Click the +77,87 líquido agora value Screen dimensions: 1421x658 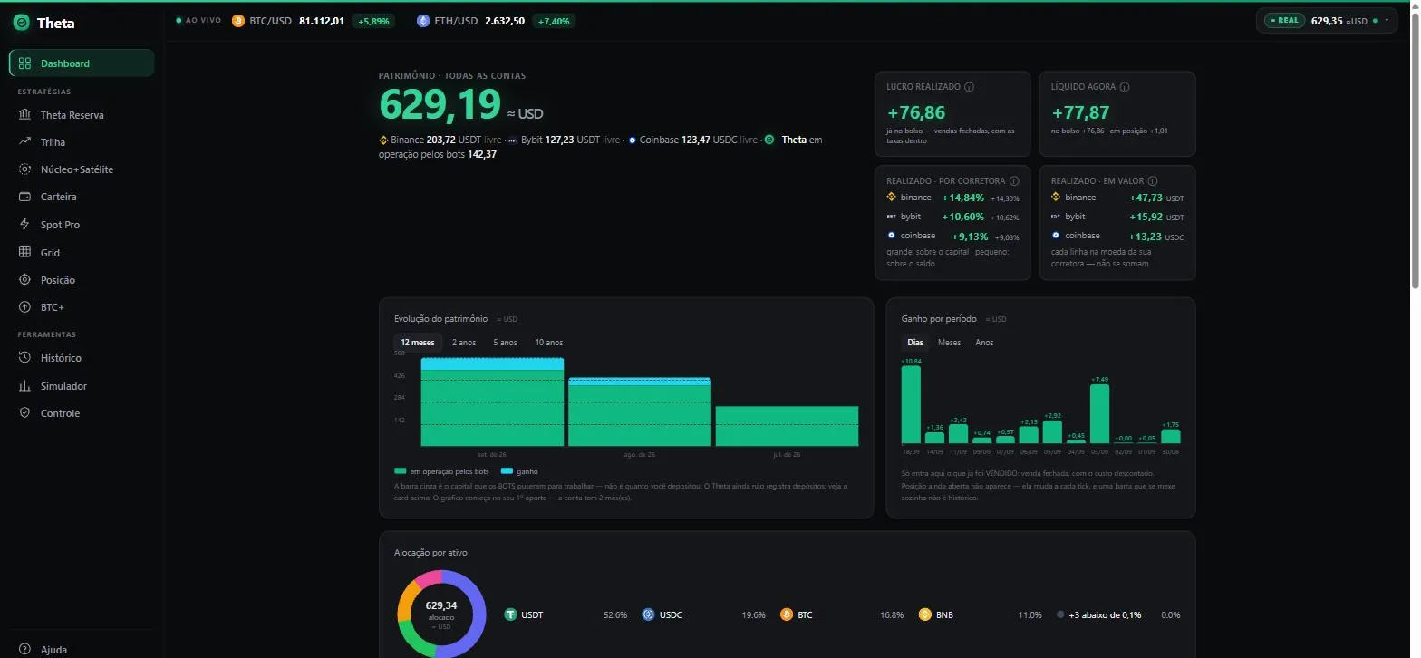(x=1080, y=112)
